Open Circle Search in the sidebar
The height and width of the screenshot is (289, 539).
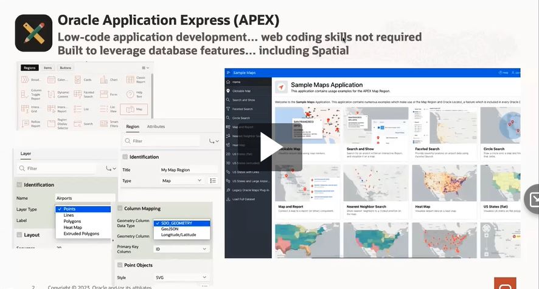(248, 118)
